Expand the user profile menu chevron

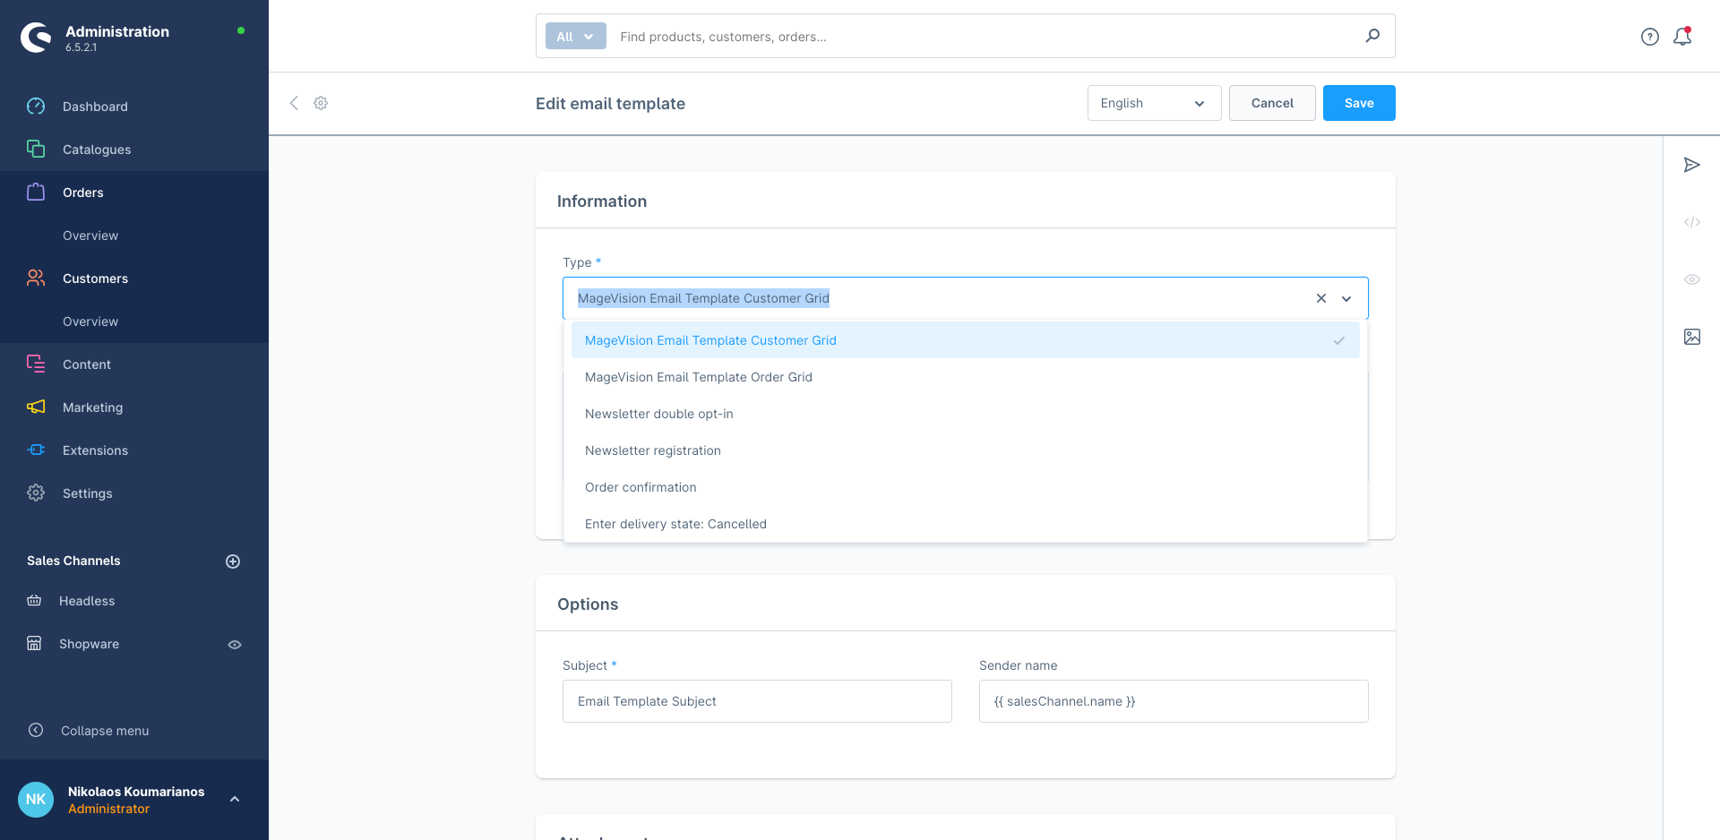coord(235,799)
